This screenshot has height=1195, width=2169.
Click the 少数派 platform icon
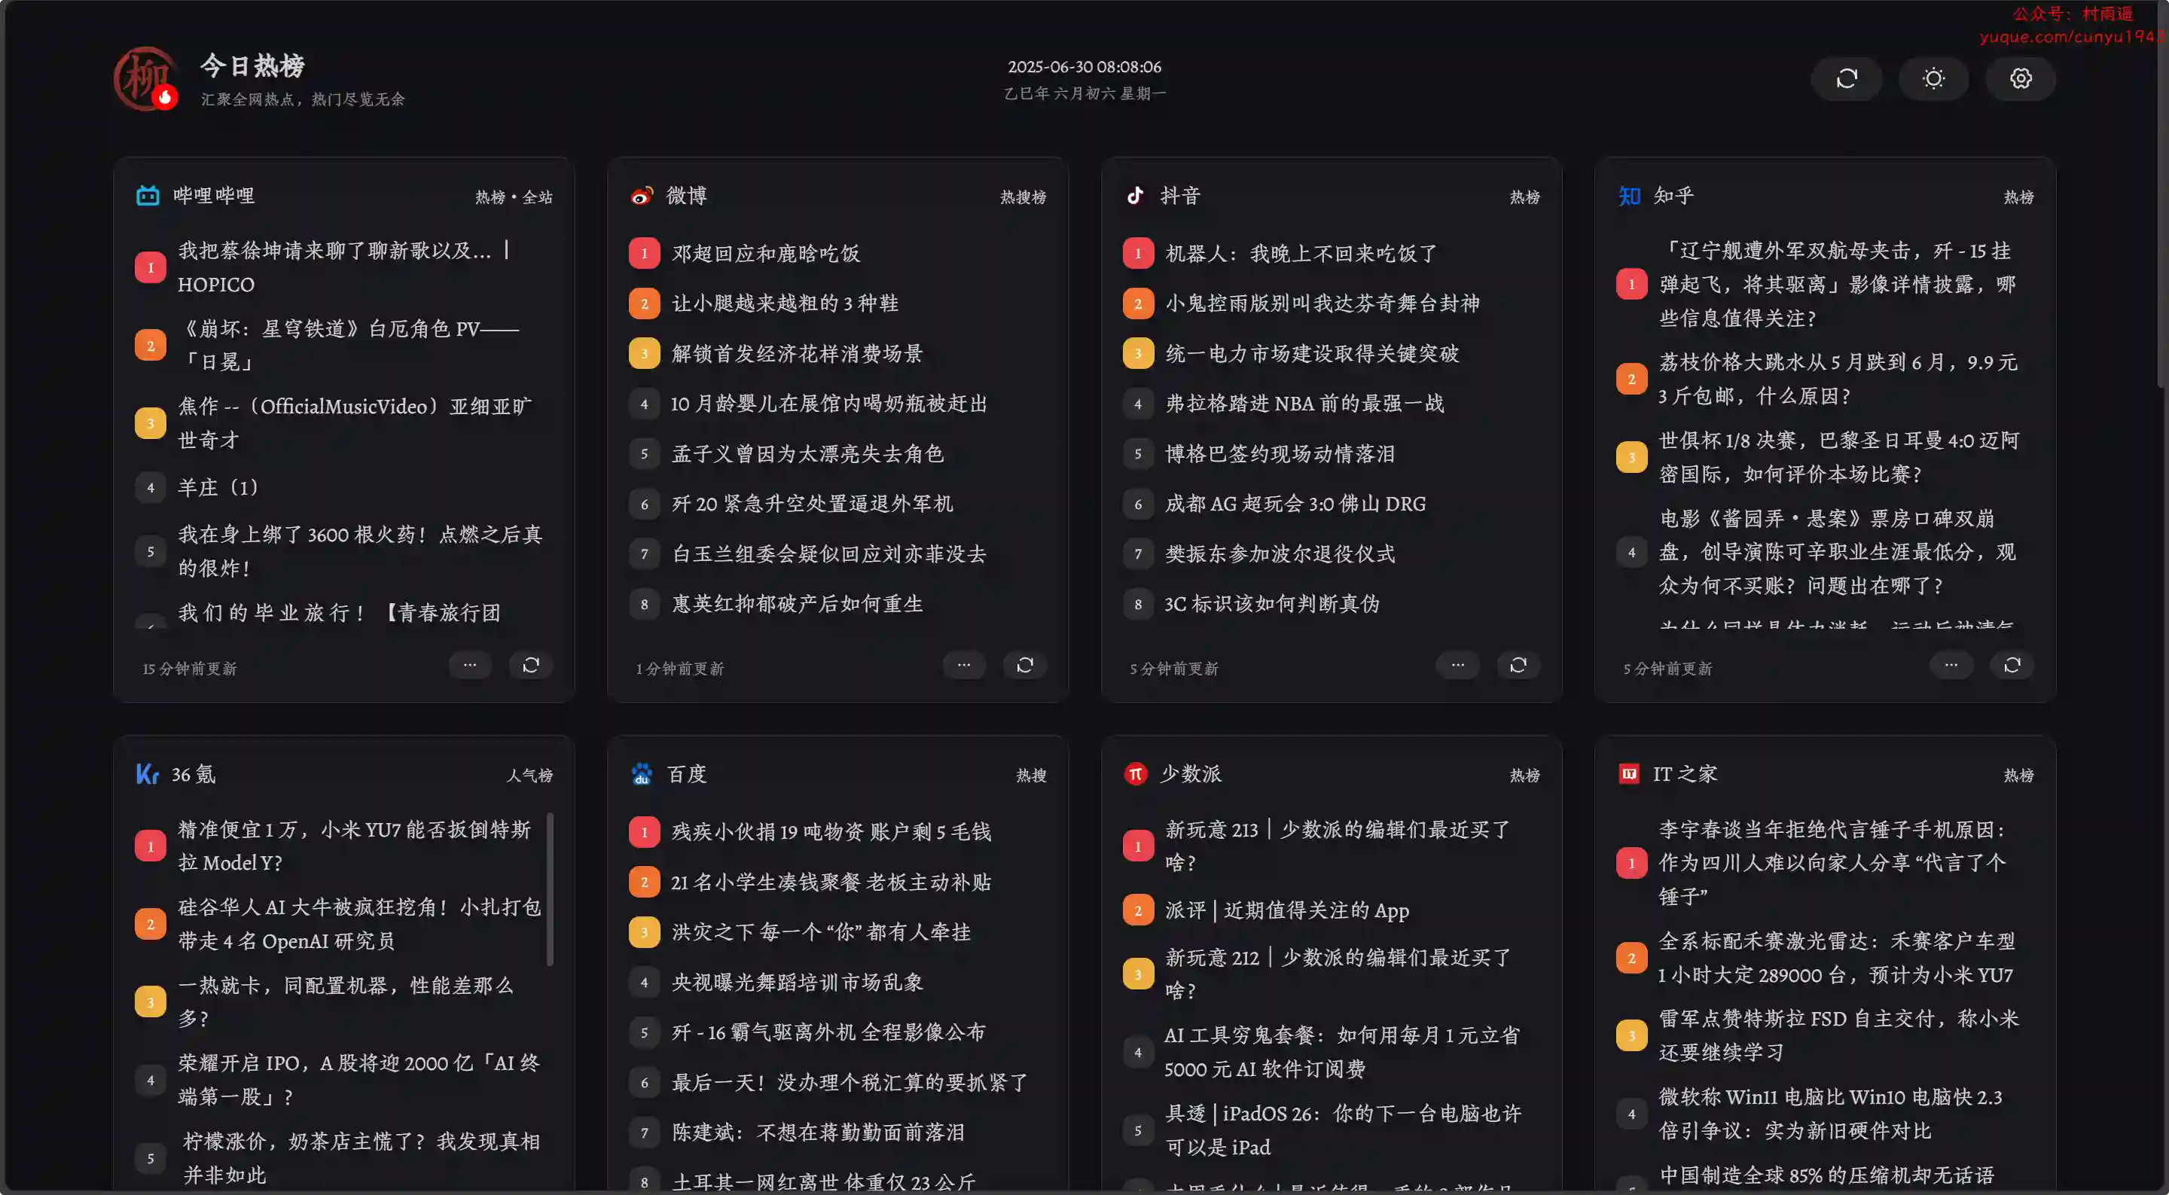point(1135,774)
